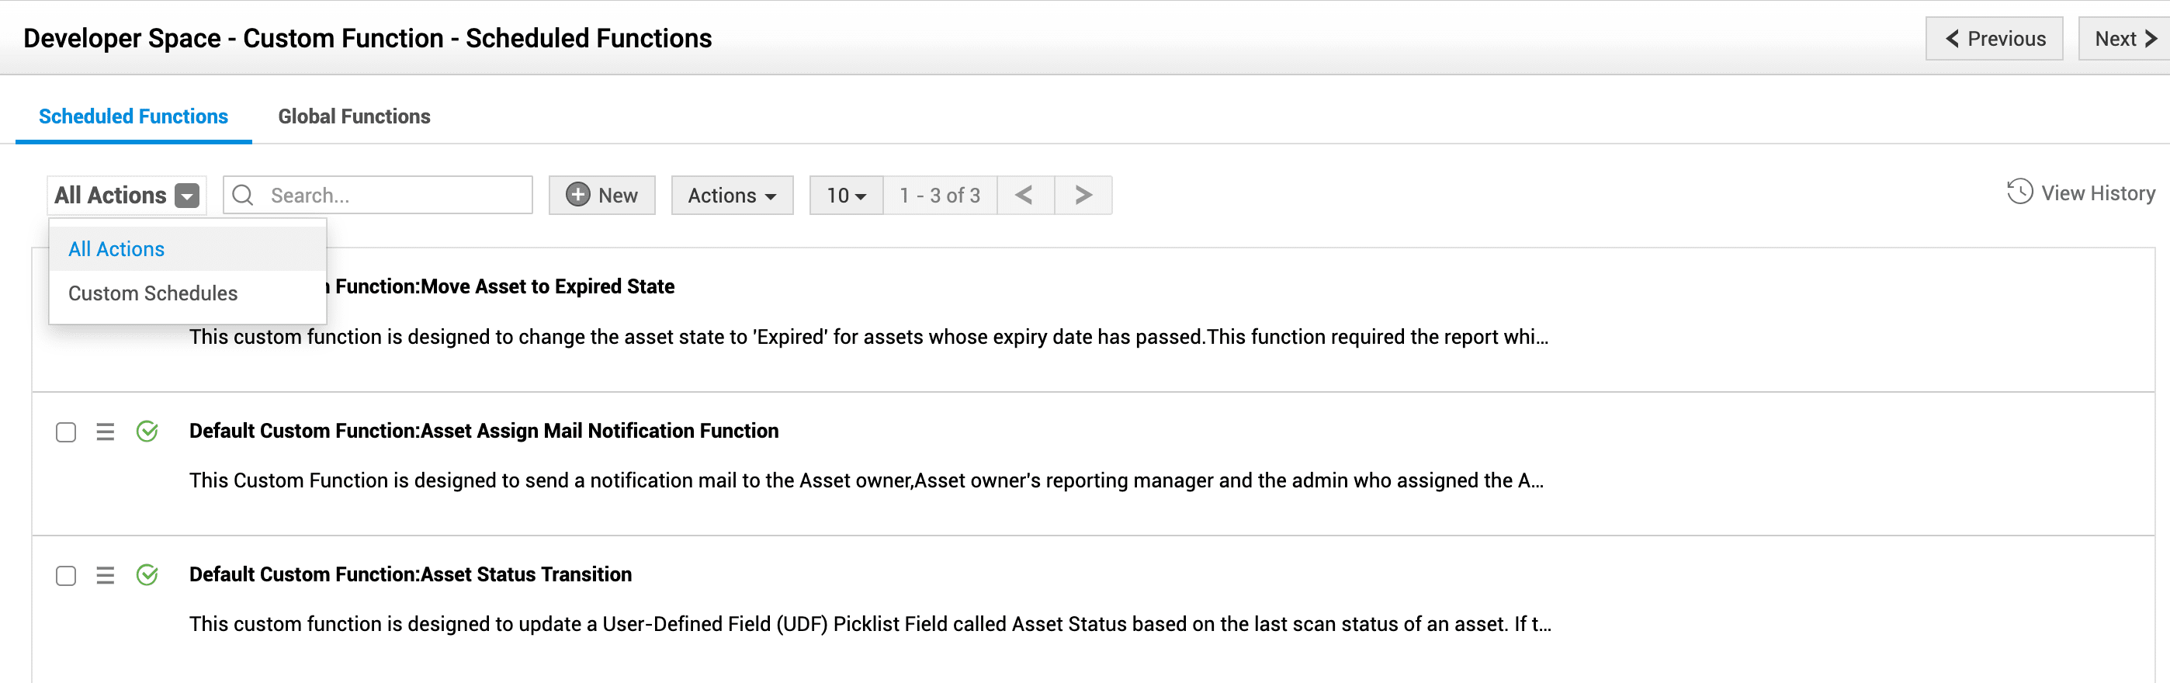Focus the Search input field

point(396,196)
